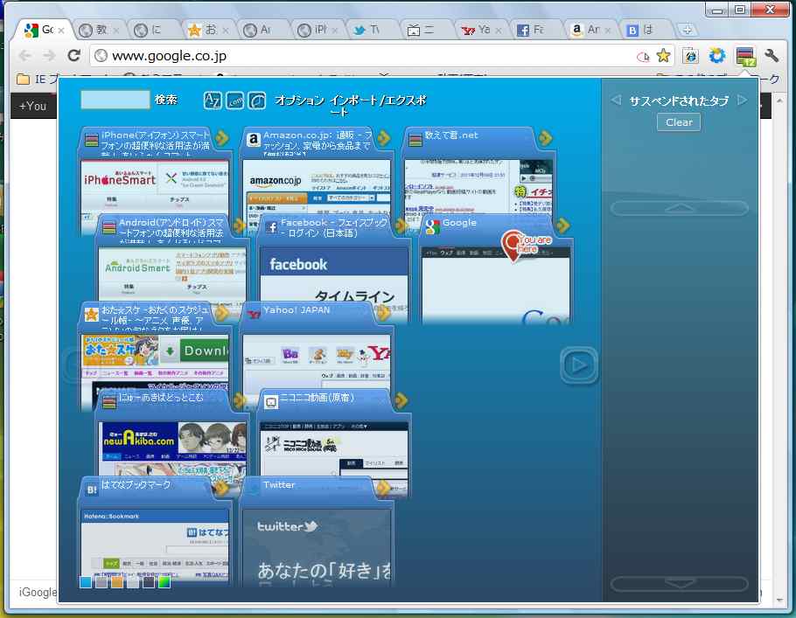The width and height of the screenshot is (796, 618).
Task: Switch to the Yahoo browser tab
Action: [x=480, y=30]
